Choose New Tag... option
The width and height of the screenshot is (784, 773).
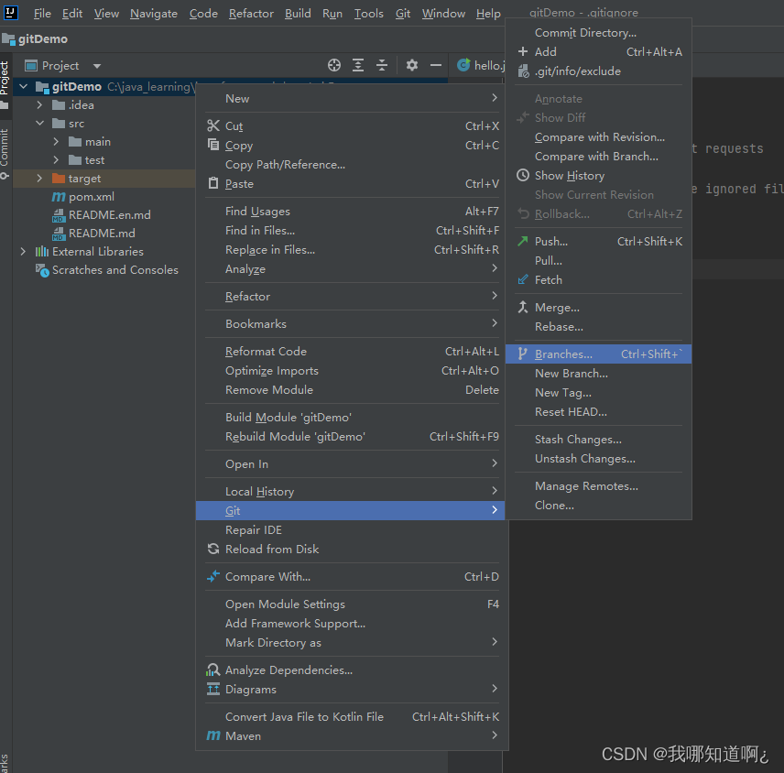pos(598,393)
